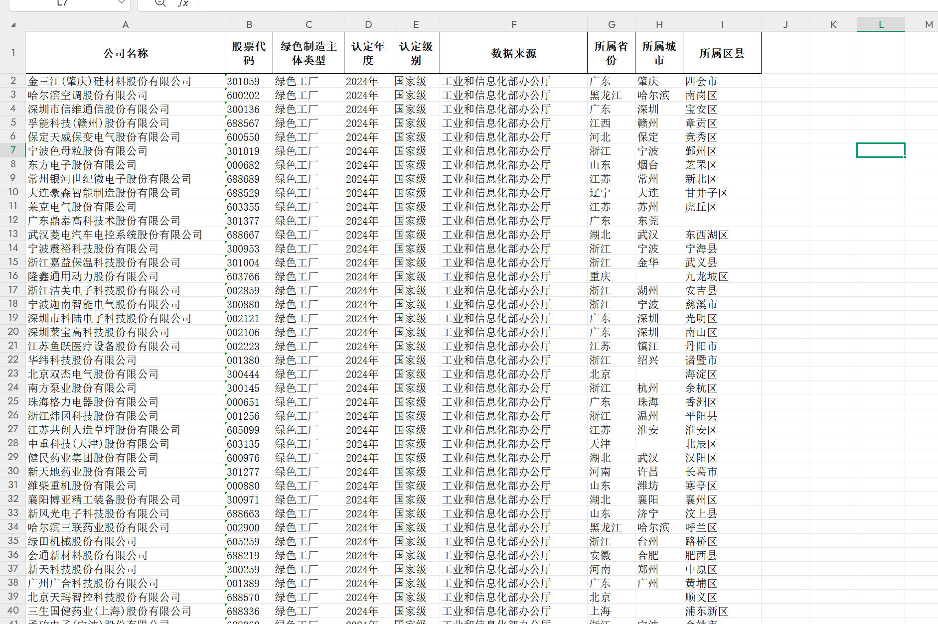The width and height of the screenshot is (938, 624).
Task: Select row 23 header
Action: (x=13, y=373)
